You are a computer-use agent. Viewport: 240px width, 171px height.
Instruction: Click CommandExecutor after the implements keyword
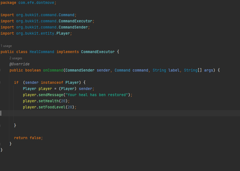pyautogui.click(x=98, y=52)
